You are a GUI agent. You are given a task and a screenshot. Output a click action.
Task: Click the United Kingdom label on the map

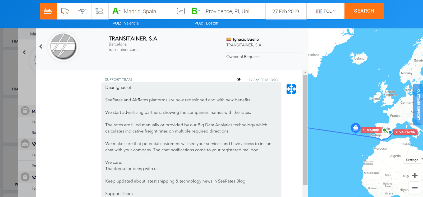point(390,93)
